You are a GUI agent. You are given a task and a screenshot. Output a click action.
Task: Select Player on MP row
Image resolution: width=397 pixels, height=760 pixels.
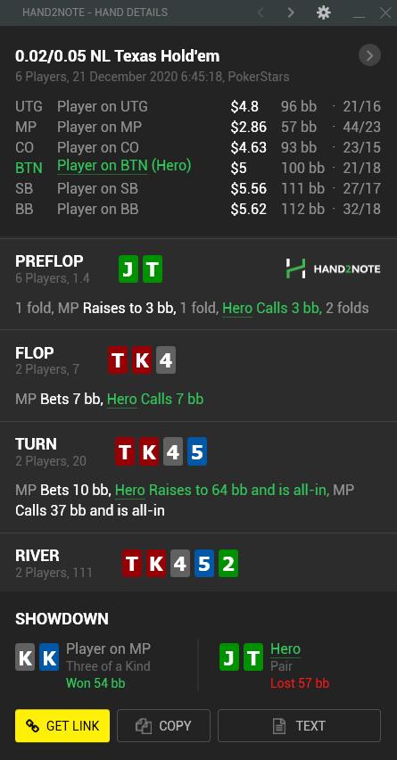(x=198, y=127)
